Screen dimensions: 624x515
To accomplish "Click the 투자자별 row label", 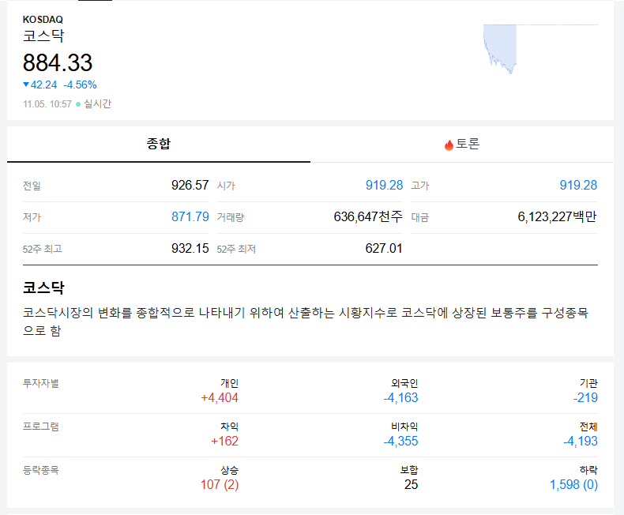I will (x=40, y=383).
